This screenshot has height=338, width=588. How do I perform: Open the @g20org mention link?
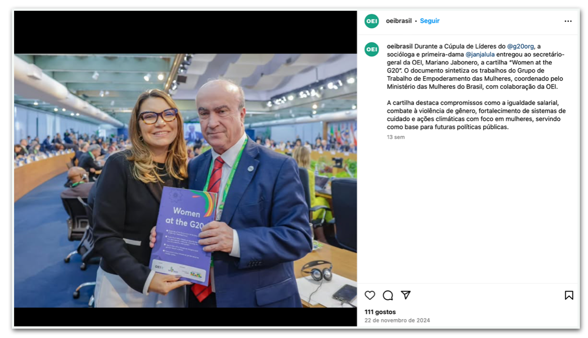point(520,46)
